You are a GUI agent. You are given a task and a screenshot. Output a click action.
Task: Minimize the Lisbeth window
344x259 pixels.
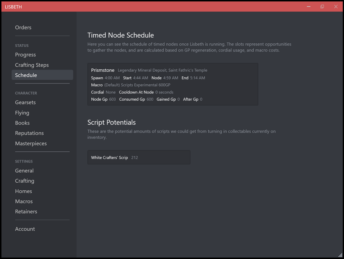(x=308, y=7)
